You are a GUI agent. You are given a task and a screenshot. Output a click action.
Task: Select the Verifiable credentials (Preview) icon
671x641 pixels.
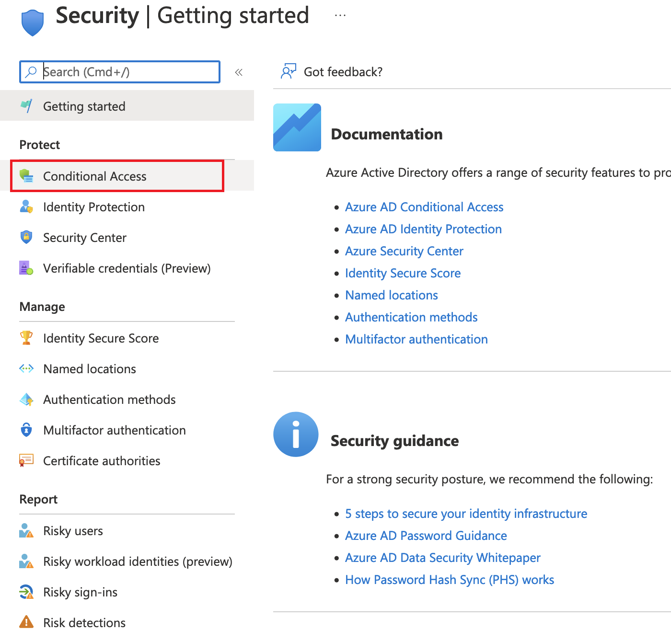tap(26, 268)
